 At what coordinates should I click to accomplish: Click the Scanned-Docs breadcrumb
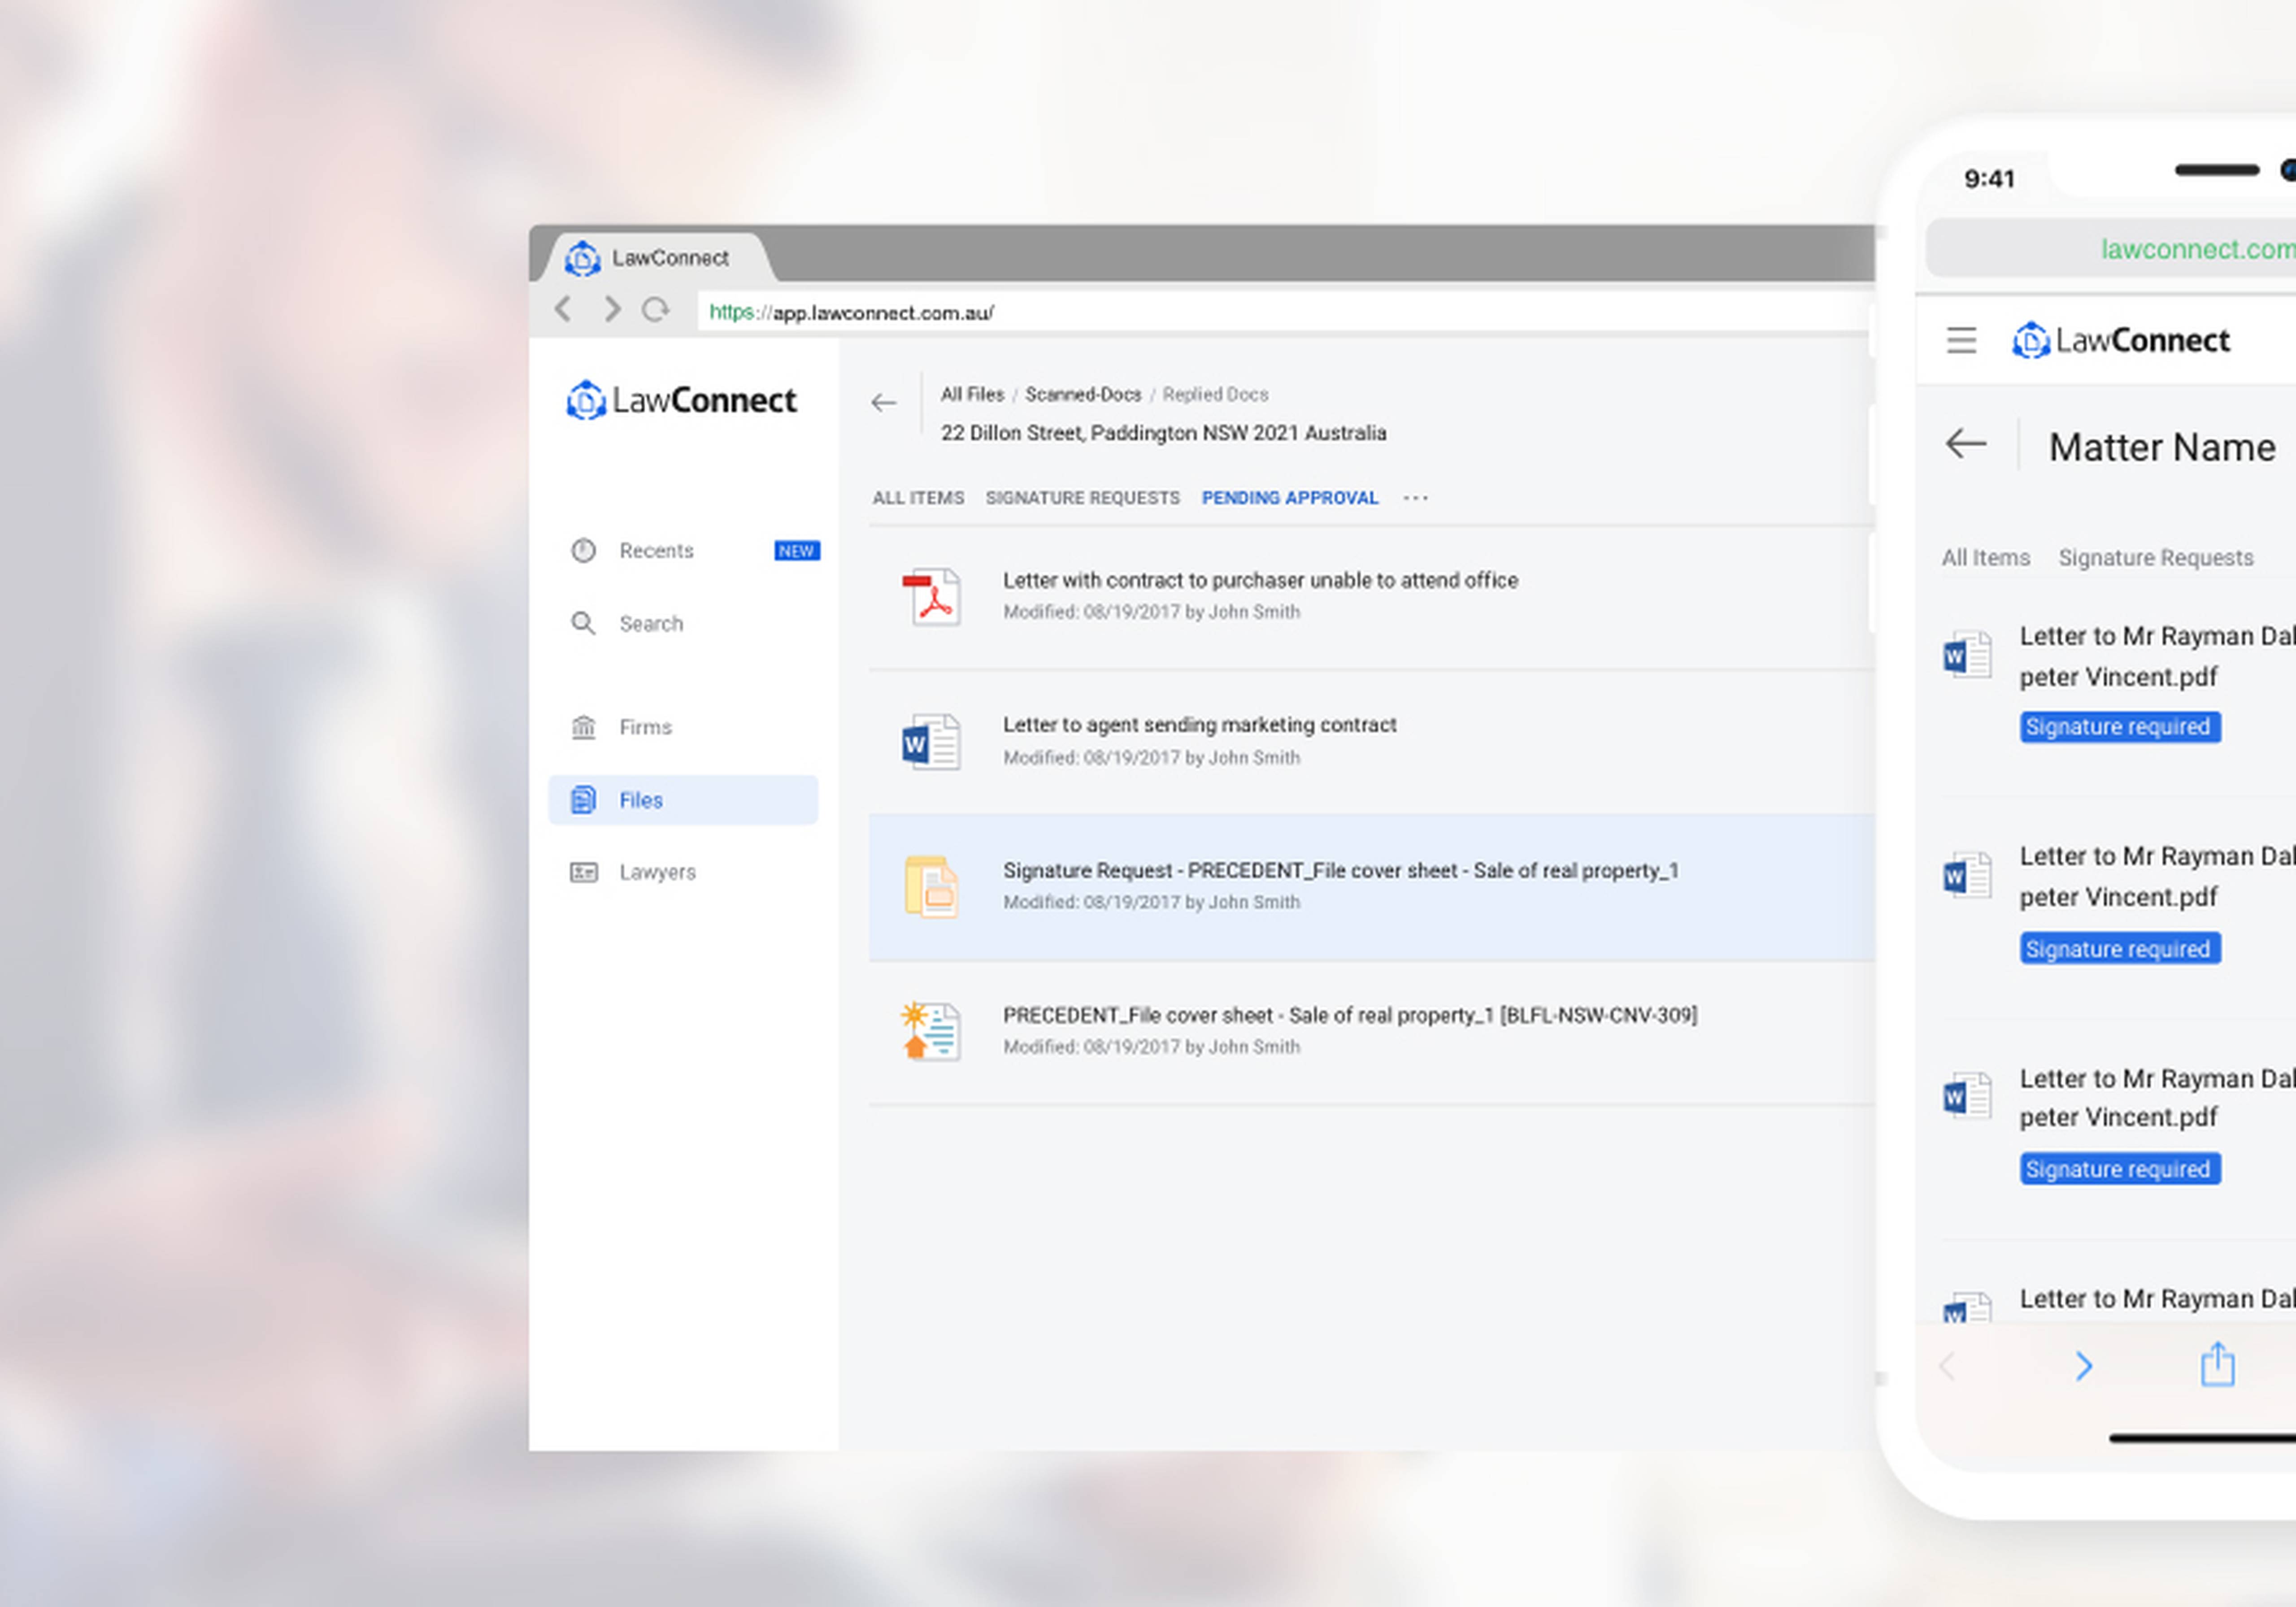tap(1083, 394)
